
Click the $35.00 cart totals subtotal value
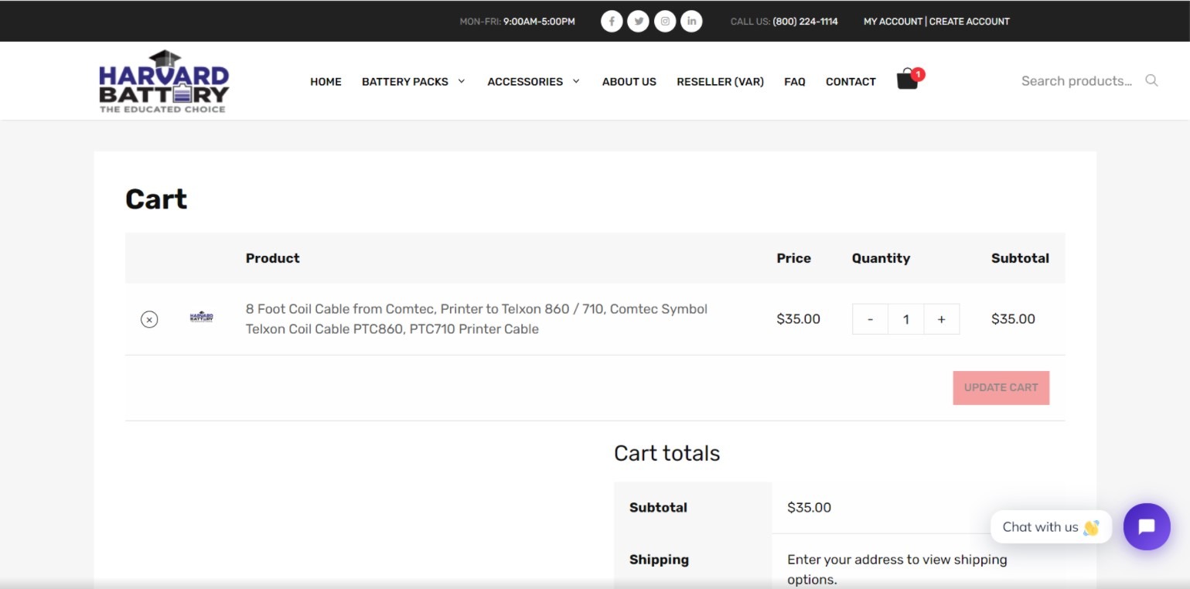tap(809, 508)
